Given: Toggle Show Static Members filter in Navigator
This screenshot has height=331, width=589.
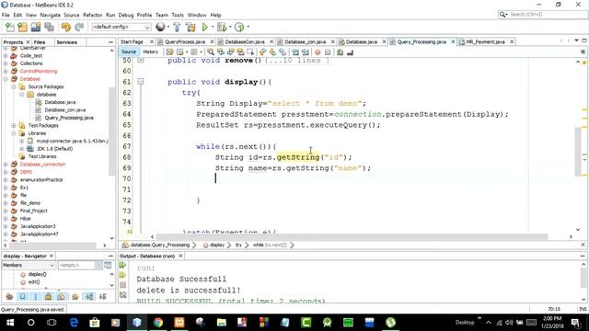Looking at the screenshot, I should (x=36, y=296).
